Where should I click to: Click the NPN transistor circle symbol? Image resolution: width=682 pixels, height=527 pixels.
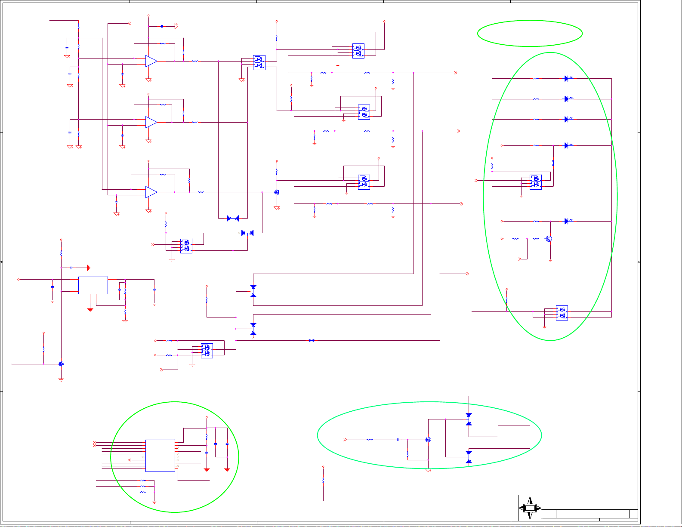pos(549,239)
